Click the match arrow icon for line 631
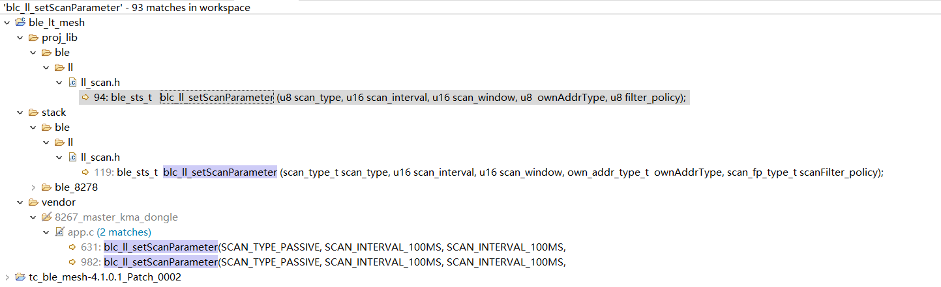 [72, 247]
